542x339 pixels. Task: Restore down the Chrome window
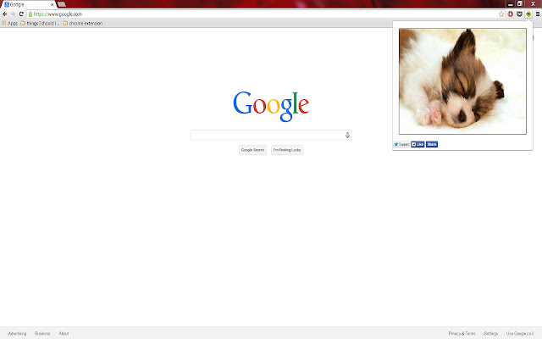(x=519, y=3)
